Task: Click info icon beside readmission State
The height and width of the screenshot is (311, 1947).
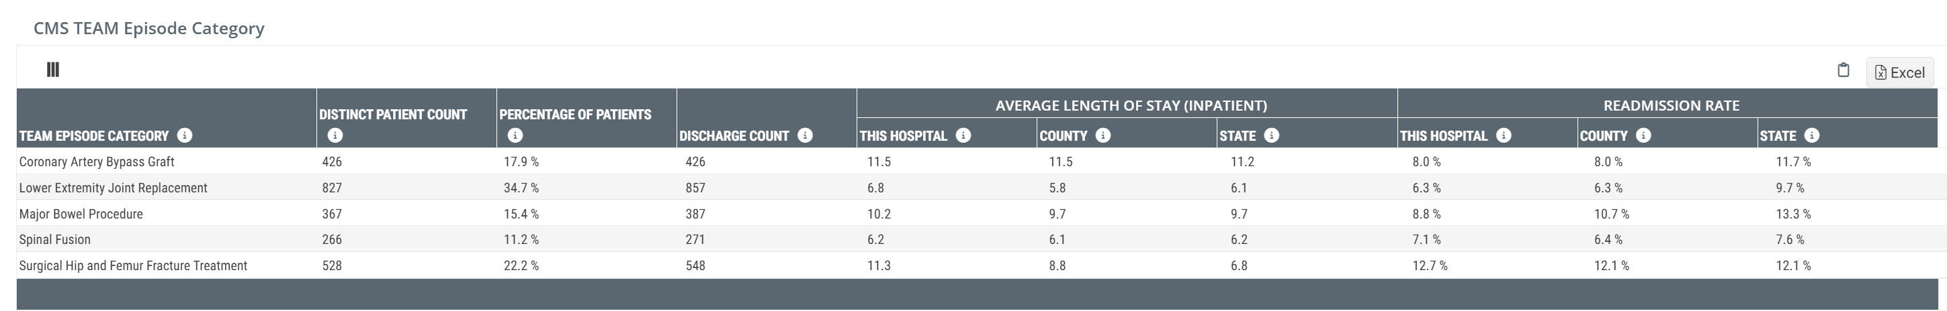Action: coord(1812,135)
